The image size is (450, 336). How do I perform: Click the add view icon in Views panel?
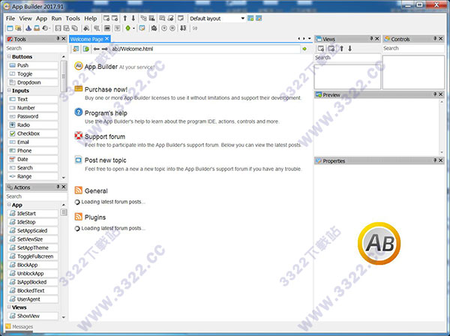[321, 49]
